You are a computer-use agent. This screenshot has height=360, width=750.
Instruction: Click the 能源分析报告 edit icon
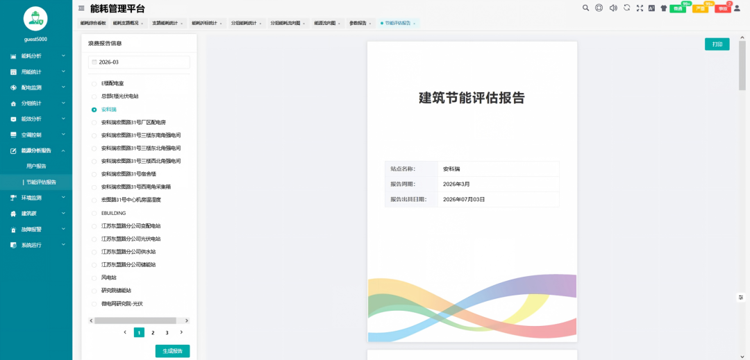point(13,151)
